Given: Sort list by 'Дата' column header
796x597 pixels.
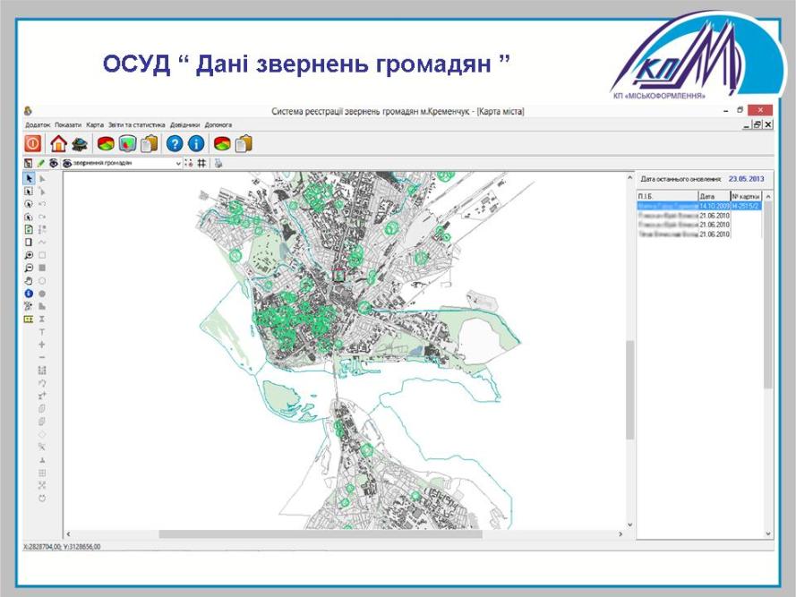Looking at the screenshot, I should coord(714,195).
